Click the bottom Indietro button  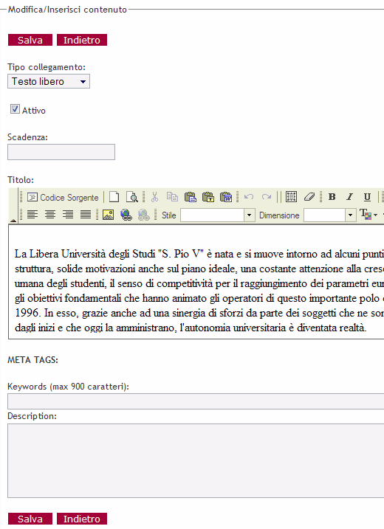click(82, 519)
